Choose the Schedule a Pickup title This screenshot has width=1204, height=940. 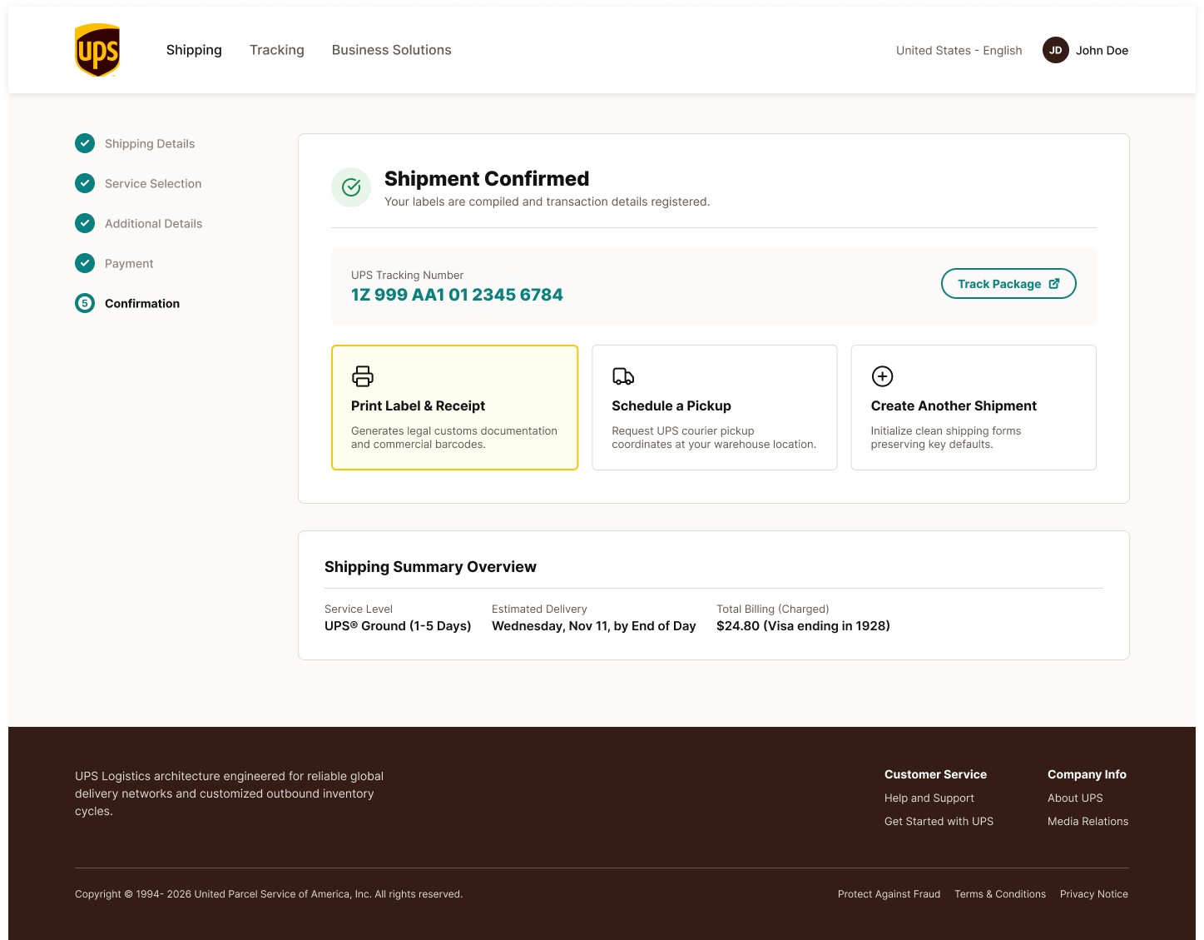click(x=671, y=405)
